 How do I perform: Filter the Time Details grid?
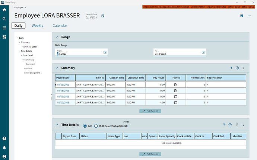pos(224,125)
